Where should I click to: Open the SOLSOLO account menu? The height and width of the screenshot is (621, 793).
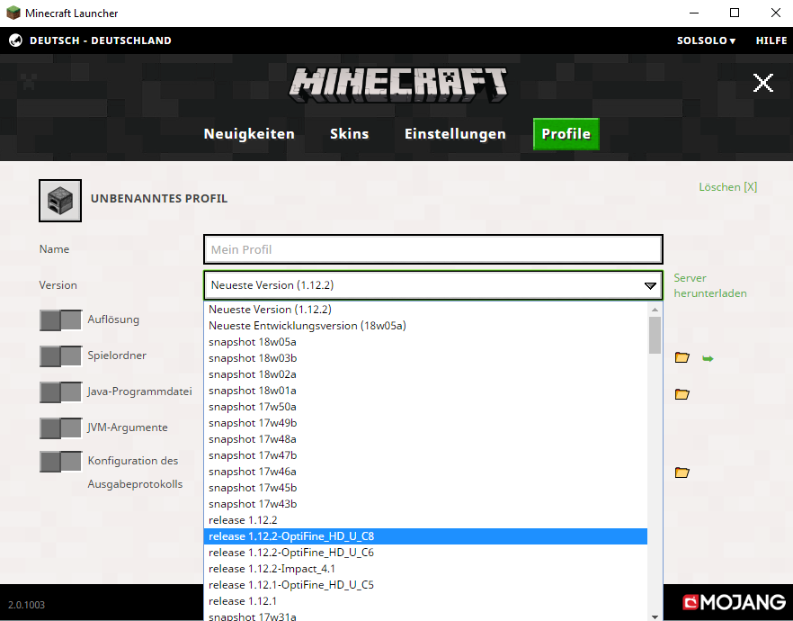706,40
